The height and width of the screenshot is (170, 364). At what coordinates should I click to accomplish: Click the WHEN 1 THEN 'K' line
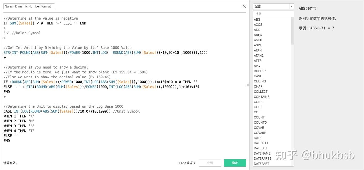(19, 116)
